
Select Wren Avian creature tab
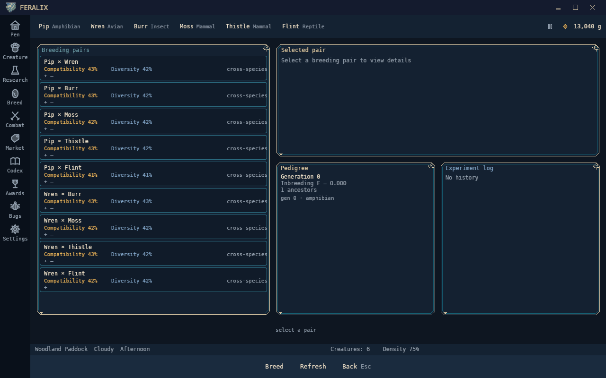click(107, 26)
